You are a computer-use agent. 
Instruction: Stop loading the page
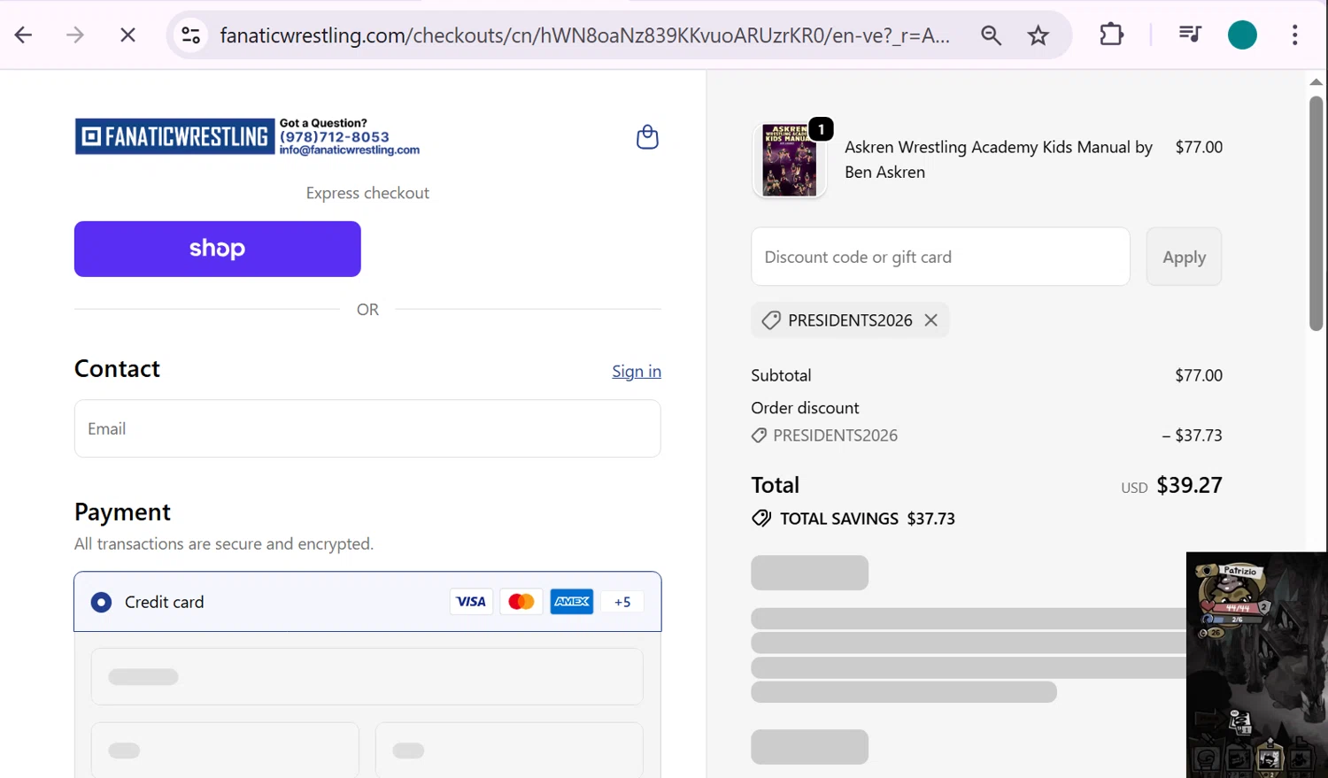127,35
